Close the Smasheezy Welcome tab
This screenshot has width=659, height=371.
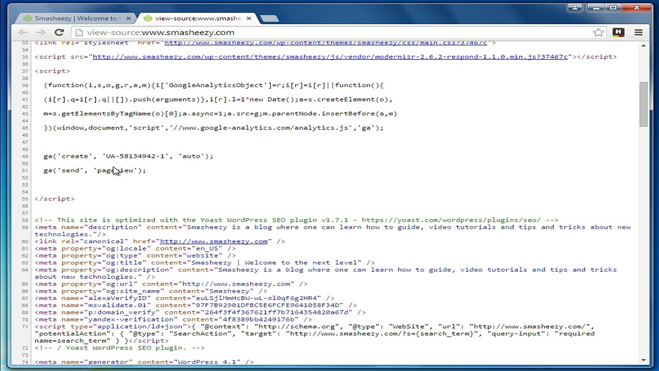(x=129, y=19)
